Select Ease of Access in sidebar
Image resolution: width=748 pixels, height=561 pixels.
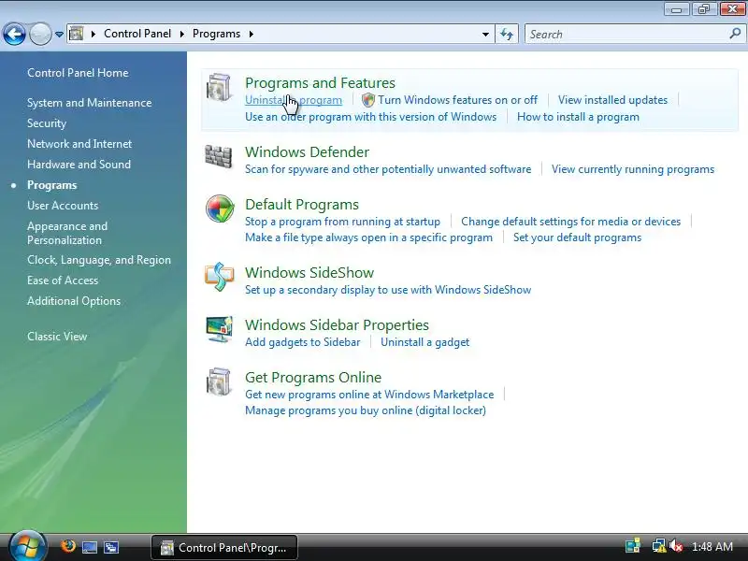point(63,280)
